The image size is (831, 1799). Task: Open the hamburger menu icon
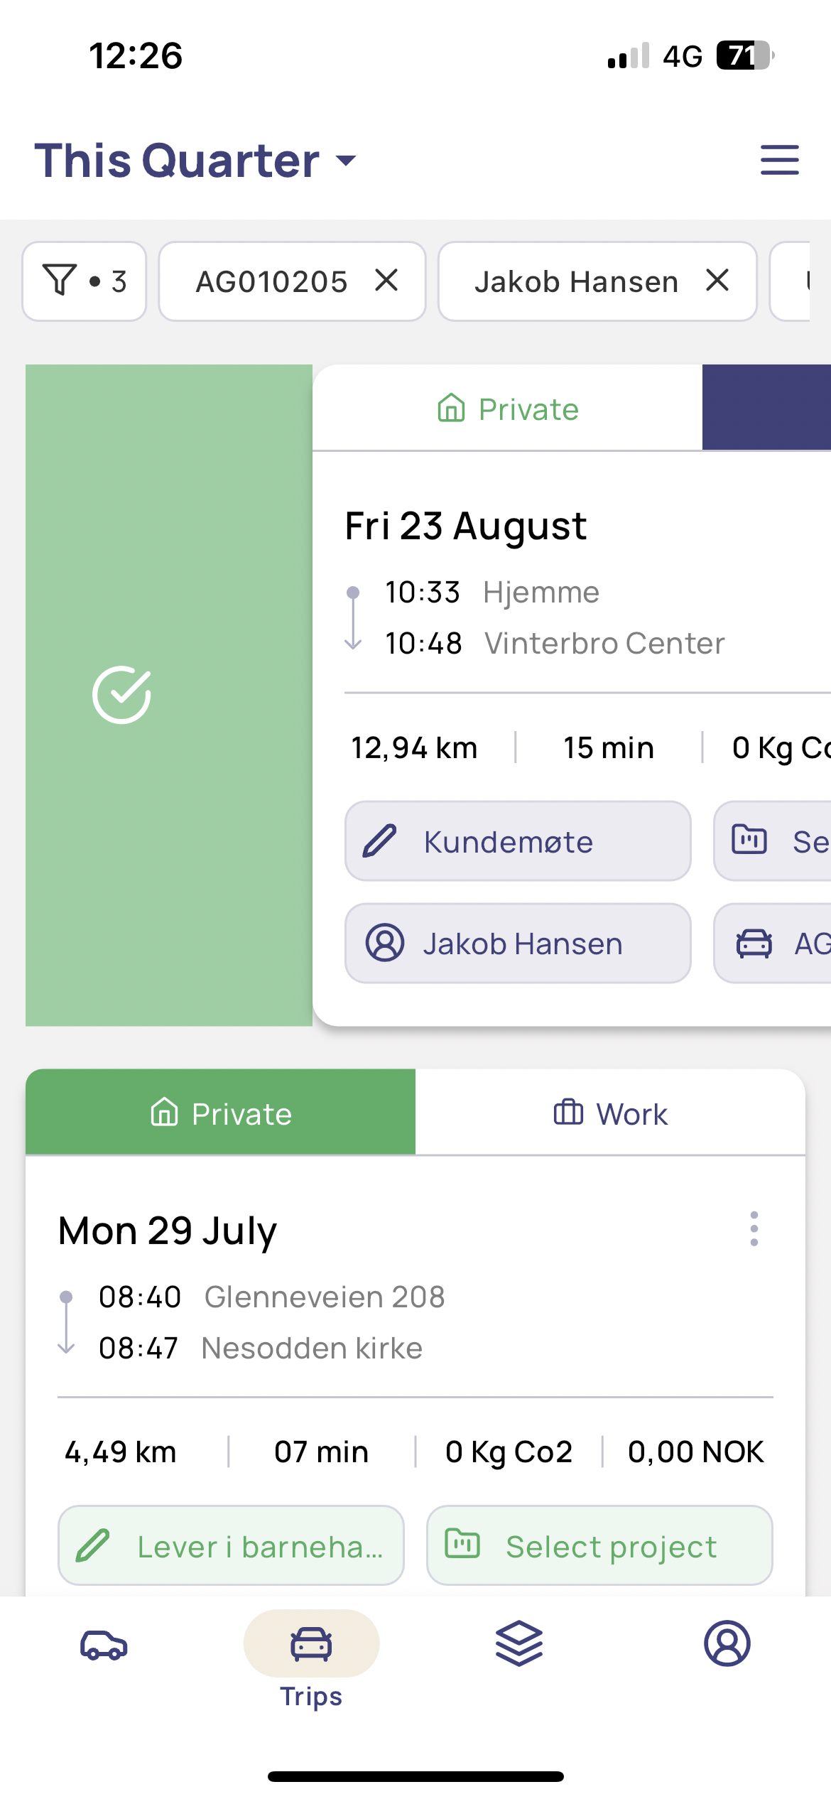point(779,160)
